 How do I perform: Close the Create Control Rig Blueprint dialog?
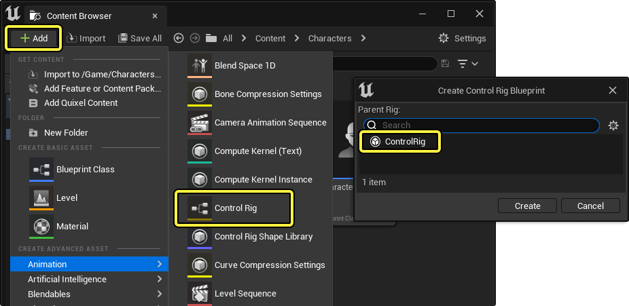pyautogui.click(x=613, y=90)
